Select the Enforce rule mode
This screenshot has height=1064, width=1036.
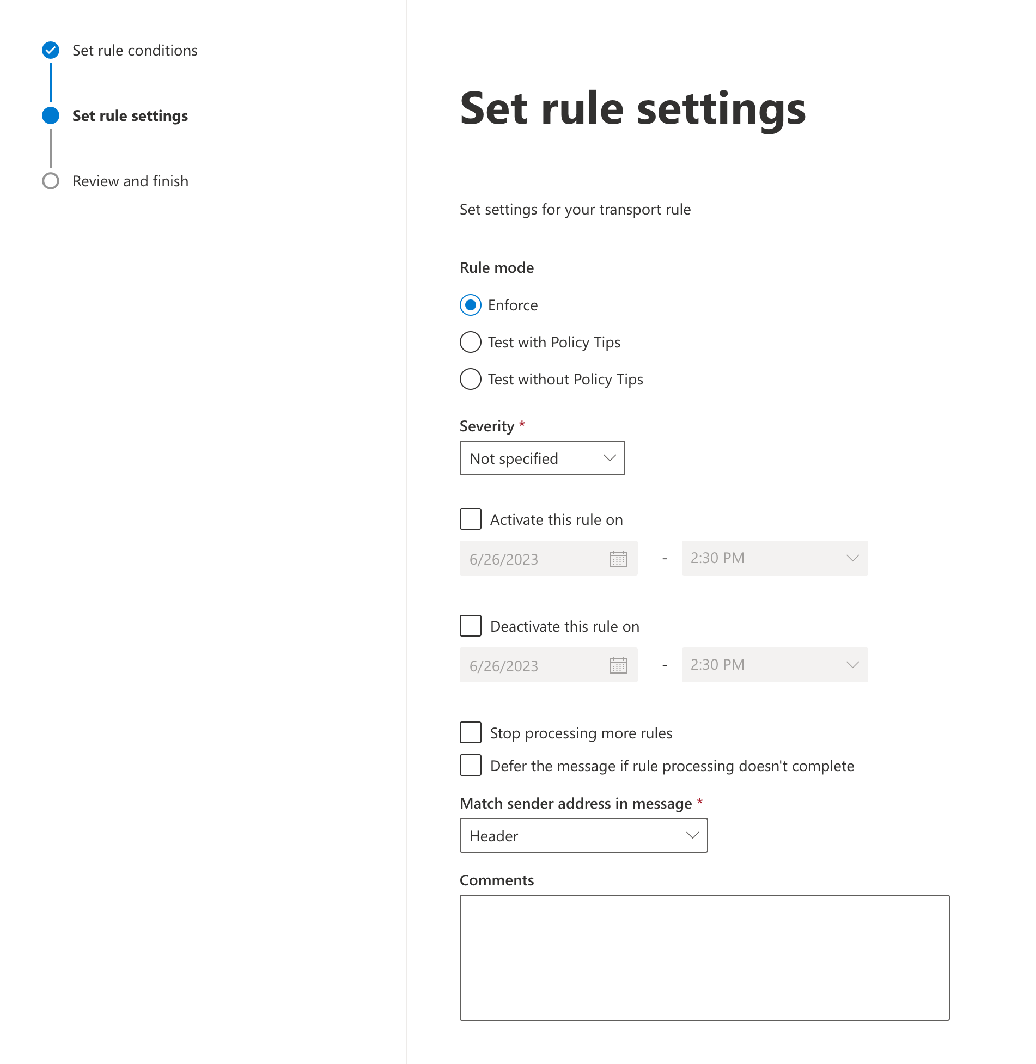tap(471, 305)
